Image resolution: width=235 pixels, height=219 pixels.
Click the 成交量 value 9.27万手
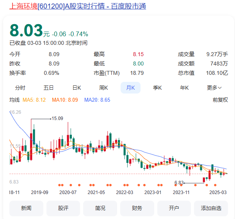pyautogui.click(x=217, y=54)
